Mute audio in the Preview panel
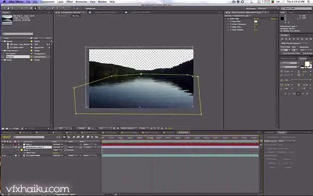313x196 pixels. point(303,39)
